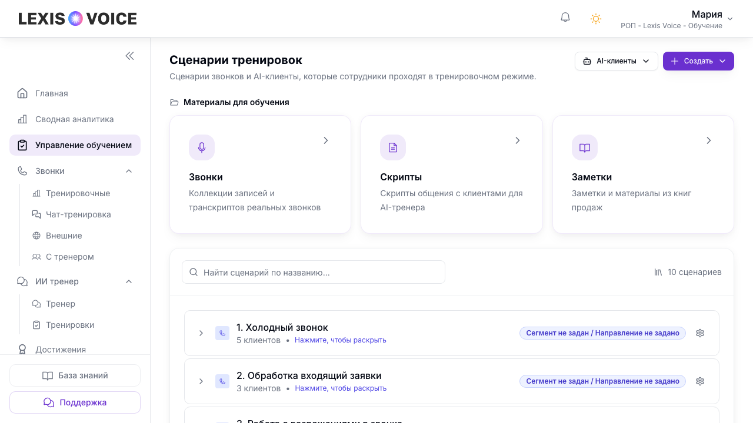Screen dimensions: 753x423
Task: Toggle light theme sun icon
Action: tap(596, 19)
